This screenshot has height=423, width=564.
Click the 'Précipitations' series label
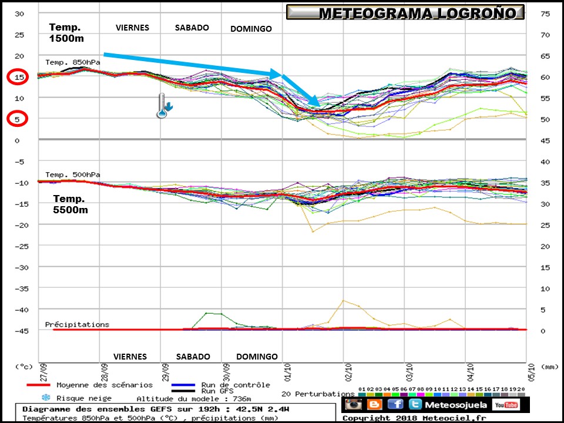pos(77,324)
